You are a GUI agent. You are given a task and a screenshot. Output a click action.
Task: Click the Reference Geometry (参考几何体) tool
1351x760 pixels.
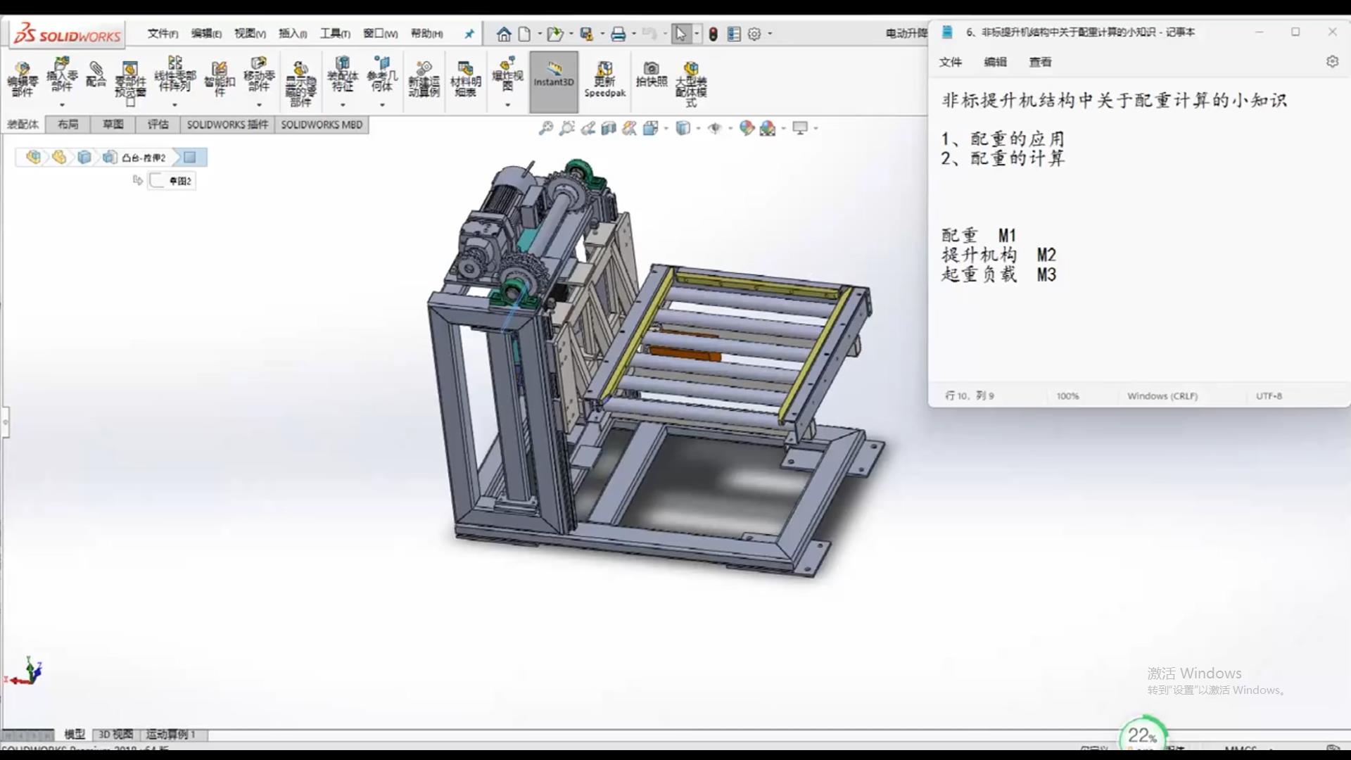click(382, 75)
